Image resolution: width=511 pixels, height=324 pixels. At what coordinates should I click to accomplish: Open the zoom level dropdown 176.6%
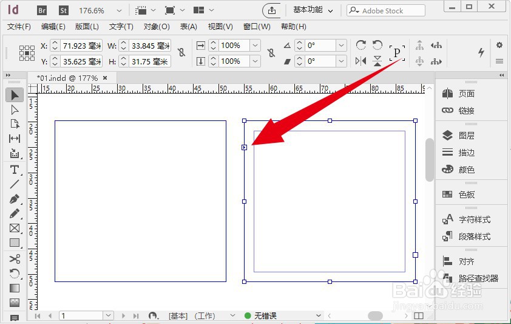click(118, 11)
